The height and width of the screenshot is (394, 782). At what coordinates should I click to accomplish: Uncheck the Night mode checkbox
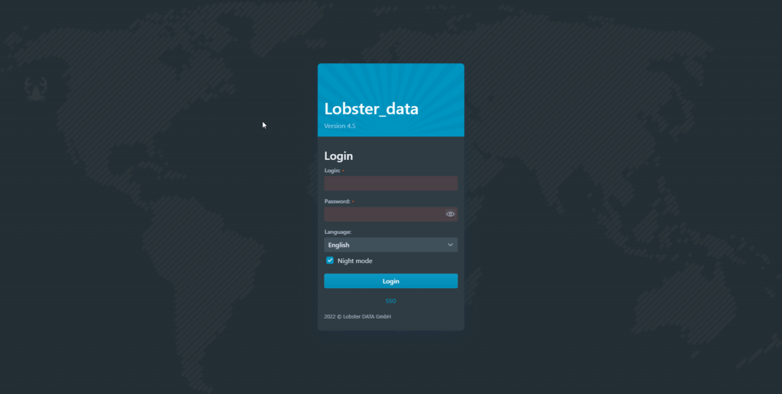pyautogui.click(x=330, y=260)
